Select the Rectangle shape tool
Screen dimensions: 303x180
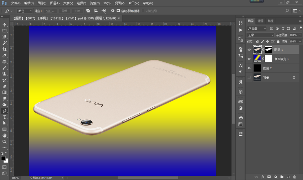(x=4, y=129)
